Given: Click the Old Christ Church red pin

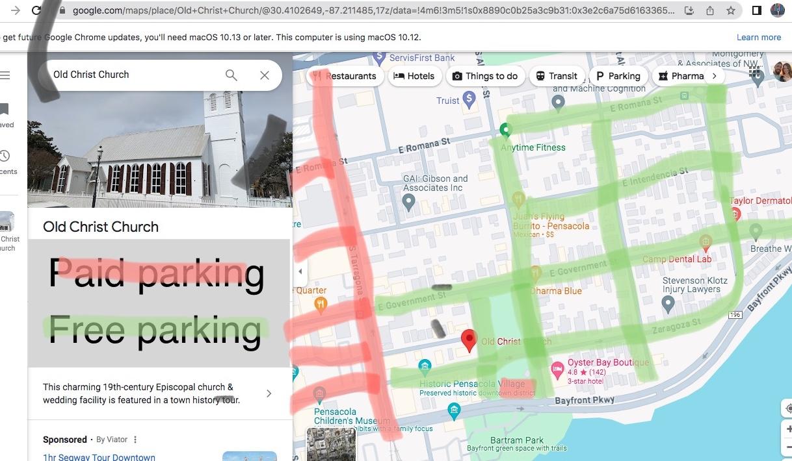Looking at the screenshot, I should 469,340.
